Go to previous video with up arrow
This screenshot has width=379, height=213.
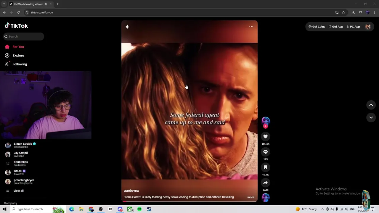click(x=371, y=105)
